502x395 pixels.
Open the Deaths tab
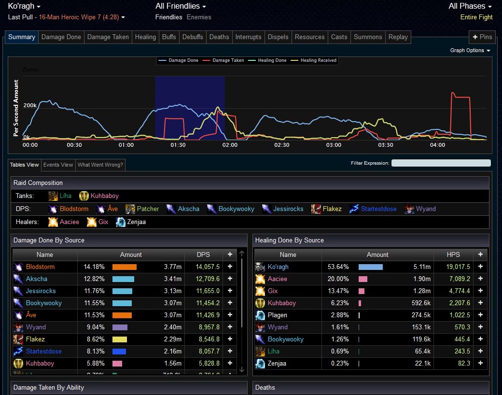[x=219, y=37]
